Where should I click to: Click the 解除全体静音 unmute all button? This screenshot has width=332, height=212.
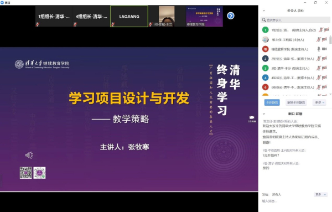pyautogui.click(x=296, y=102)
